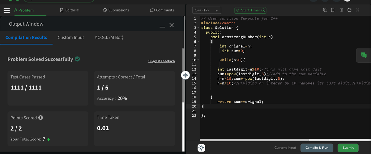The width and height of the screenshot is (371, 154).
Task: Click line number 22 in gutter
Action: (x=194, y=116)
